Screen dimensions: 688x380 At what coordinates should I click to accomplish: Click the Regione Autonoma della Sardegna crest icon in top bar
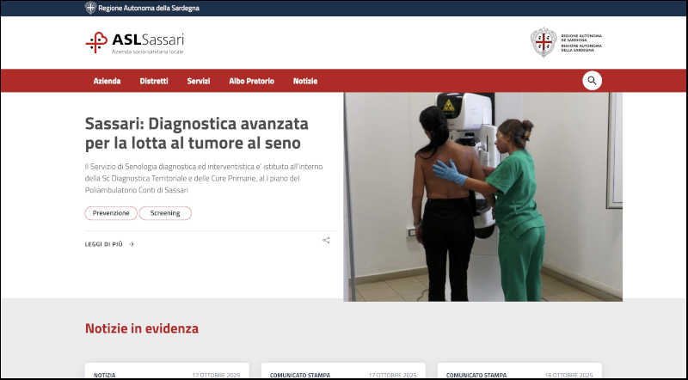pos(90,8)
